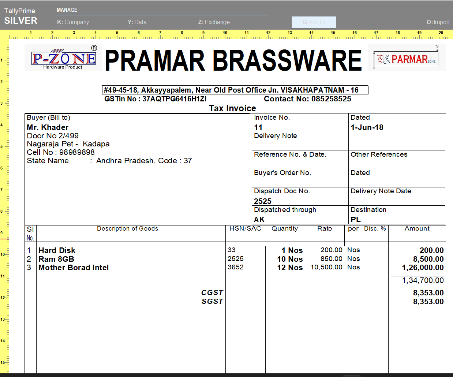
Task: Click Nagaraja Pet - Kadapa address line
Action: pos(68,144)
